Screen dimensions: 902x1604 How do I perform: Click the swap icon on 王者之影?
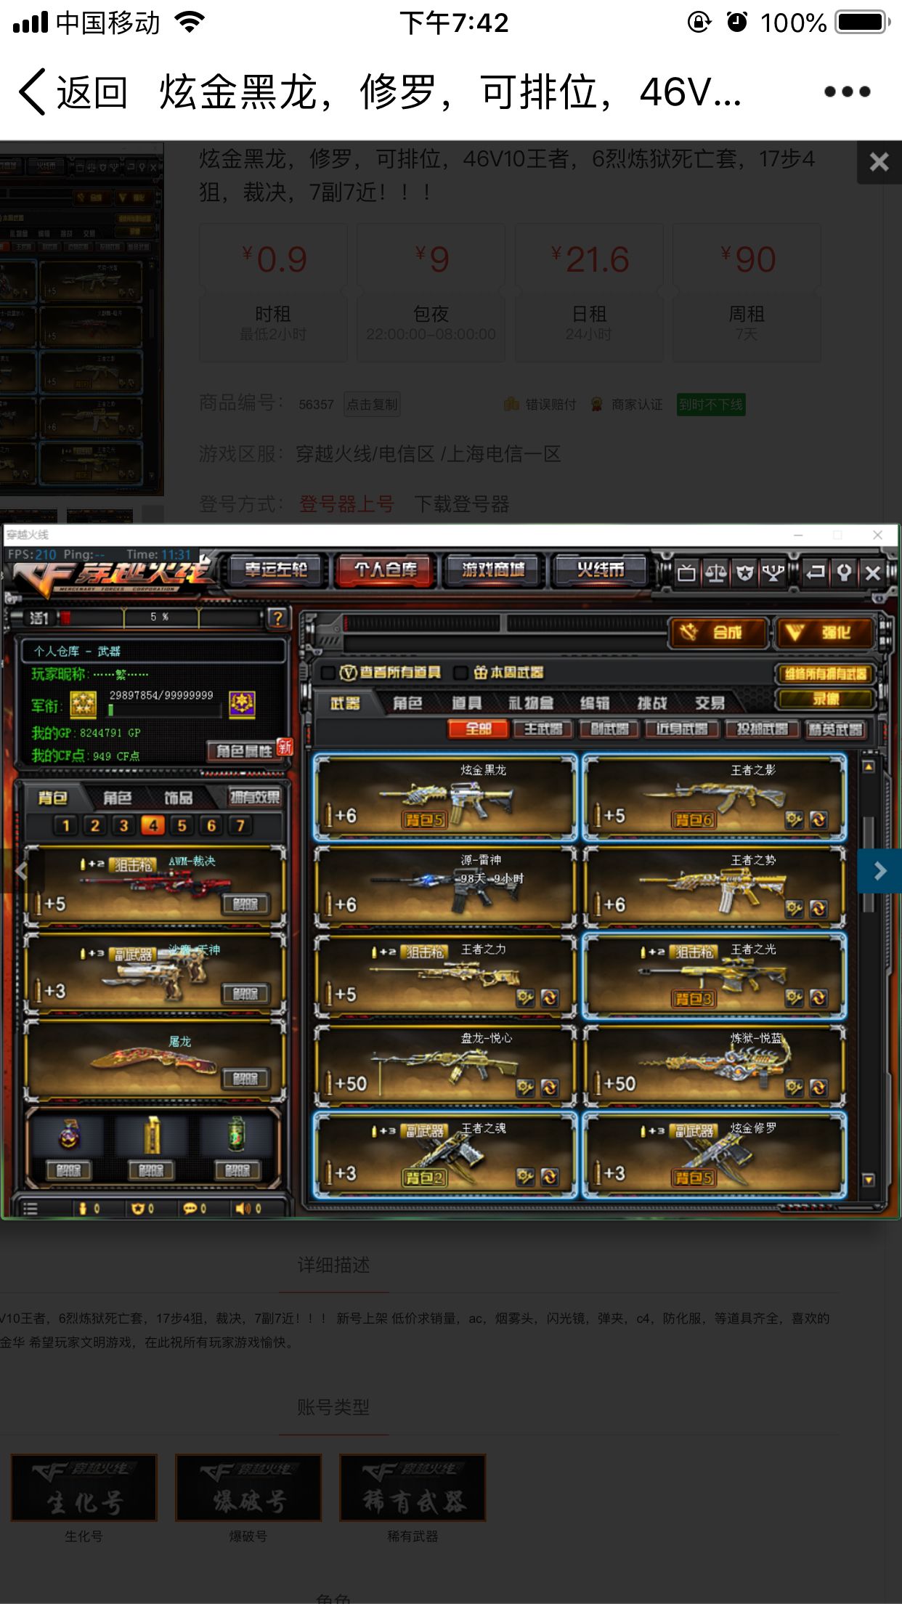(x=818, y=819)
